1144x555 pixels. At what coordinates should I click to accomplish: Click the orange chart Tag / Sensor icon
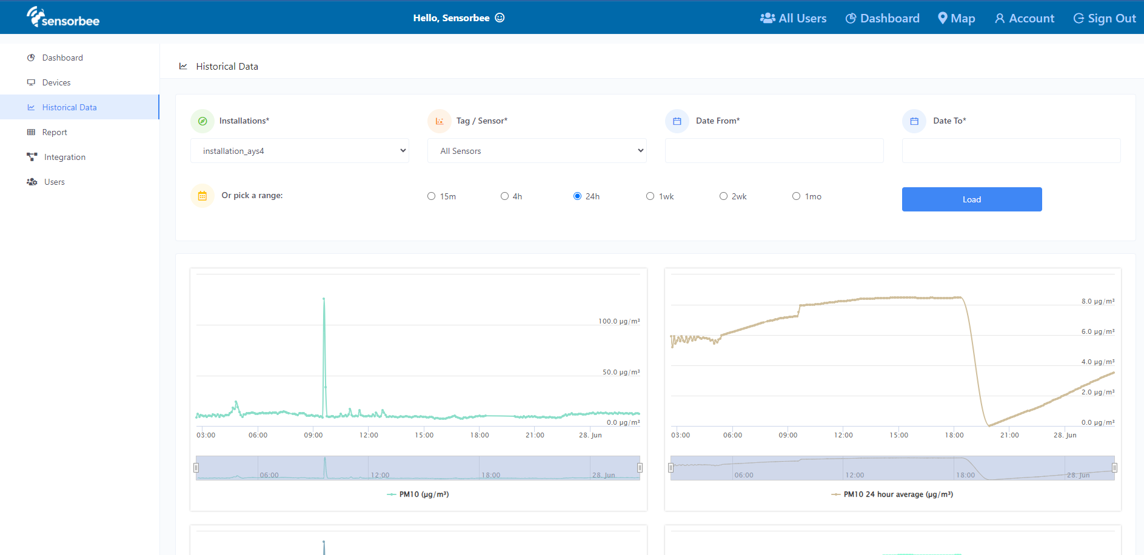tap(440, 121)
